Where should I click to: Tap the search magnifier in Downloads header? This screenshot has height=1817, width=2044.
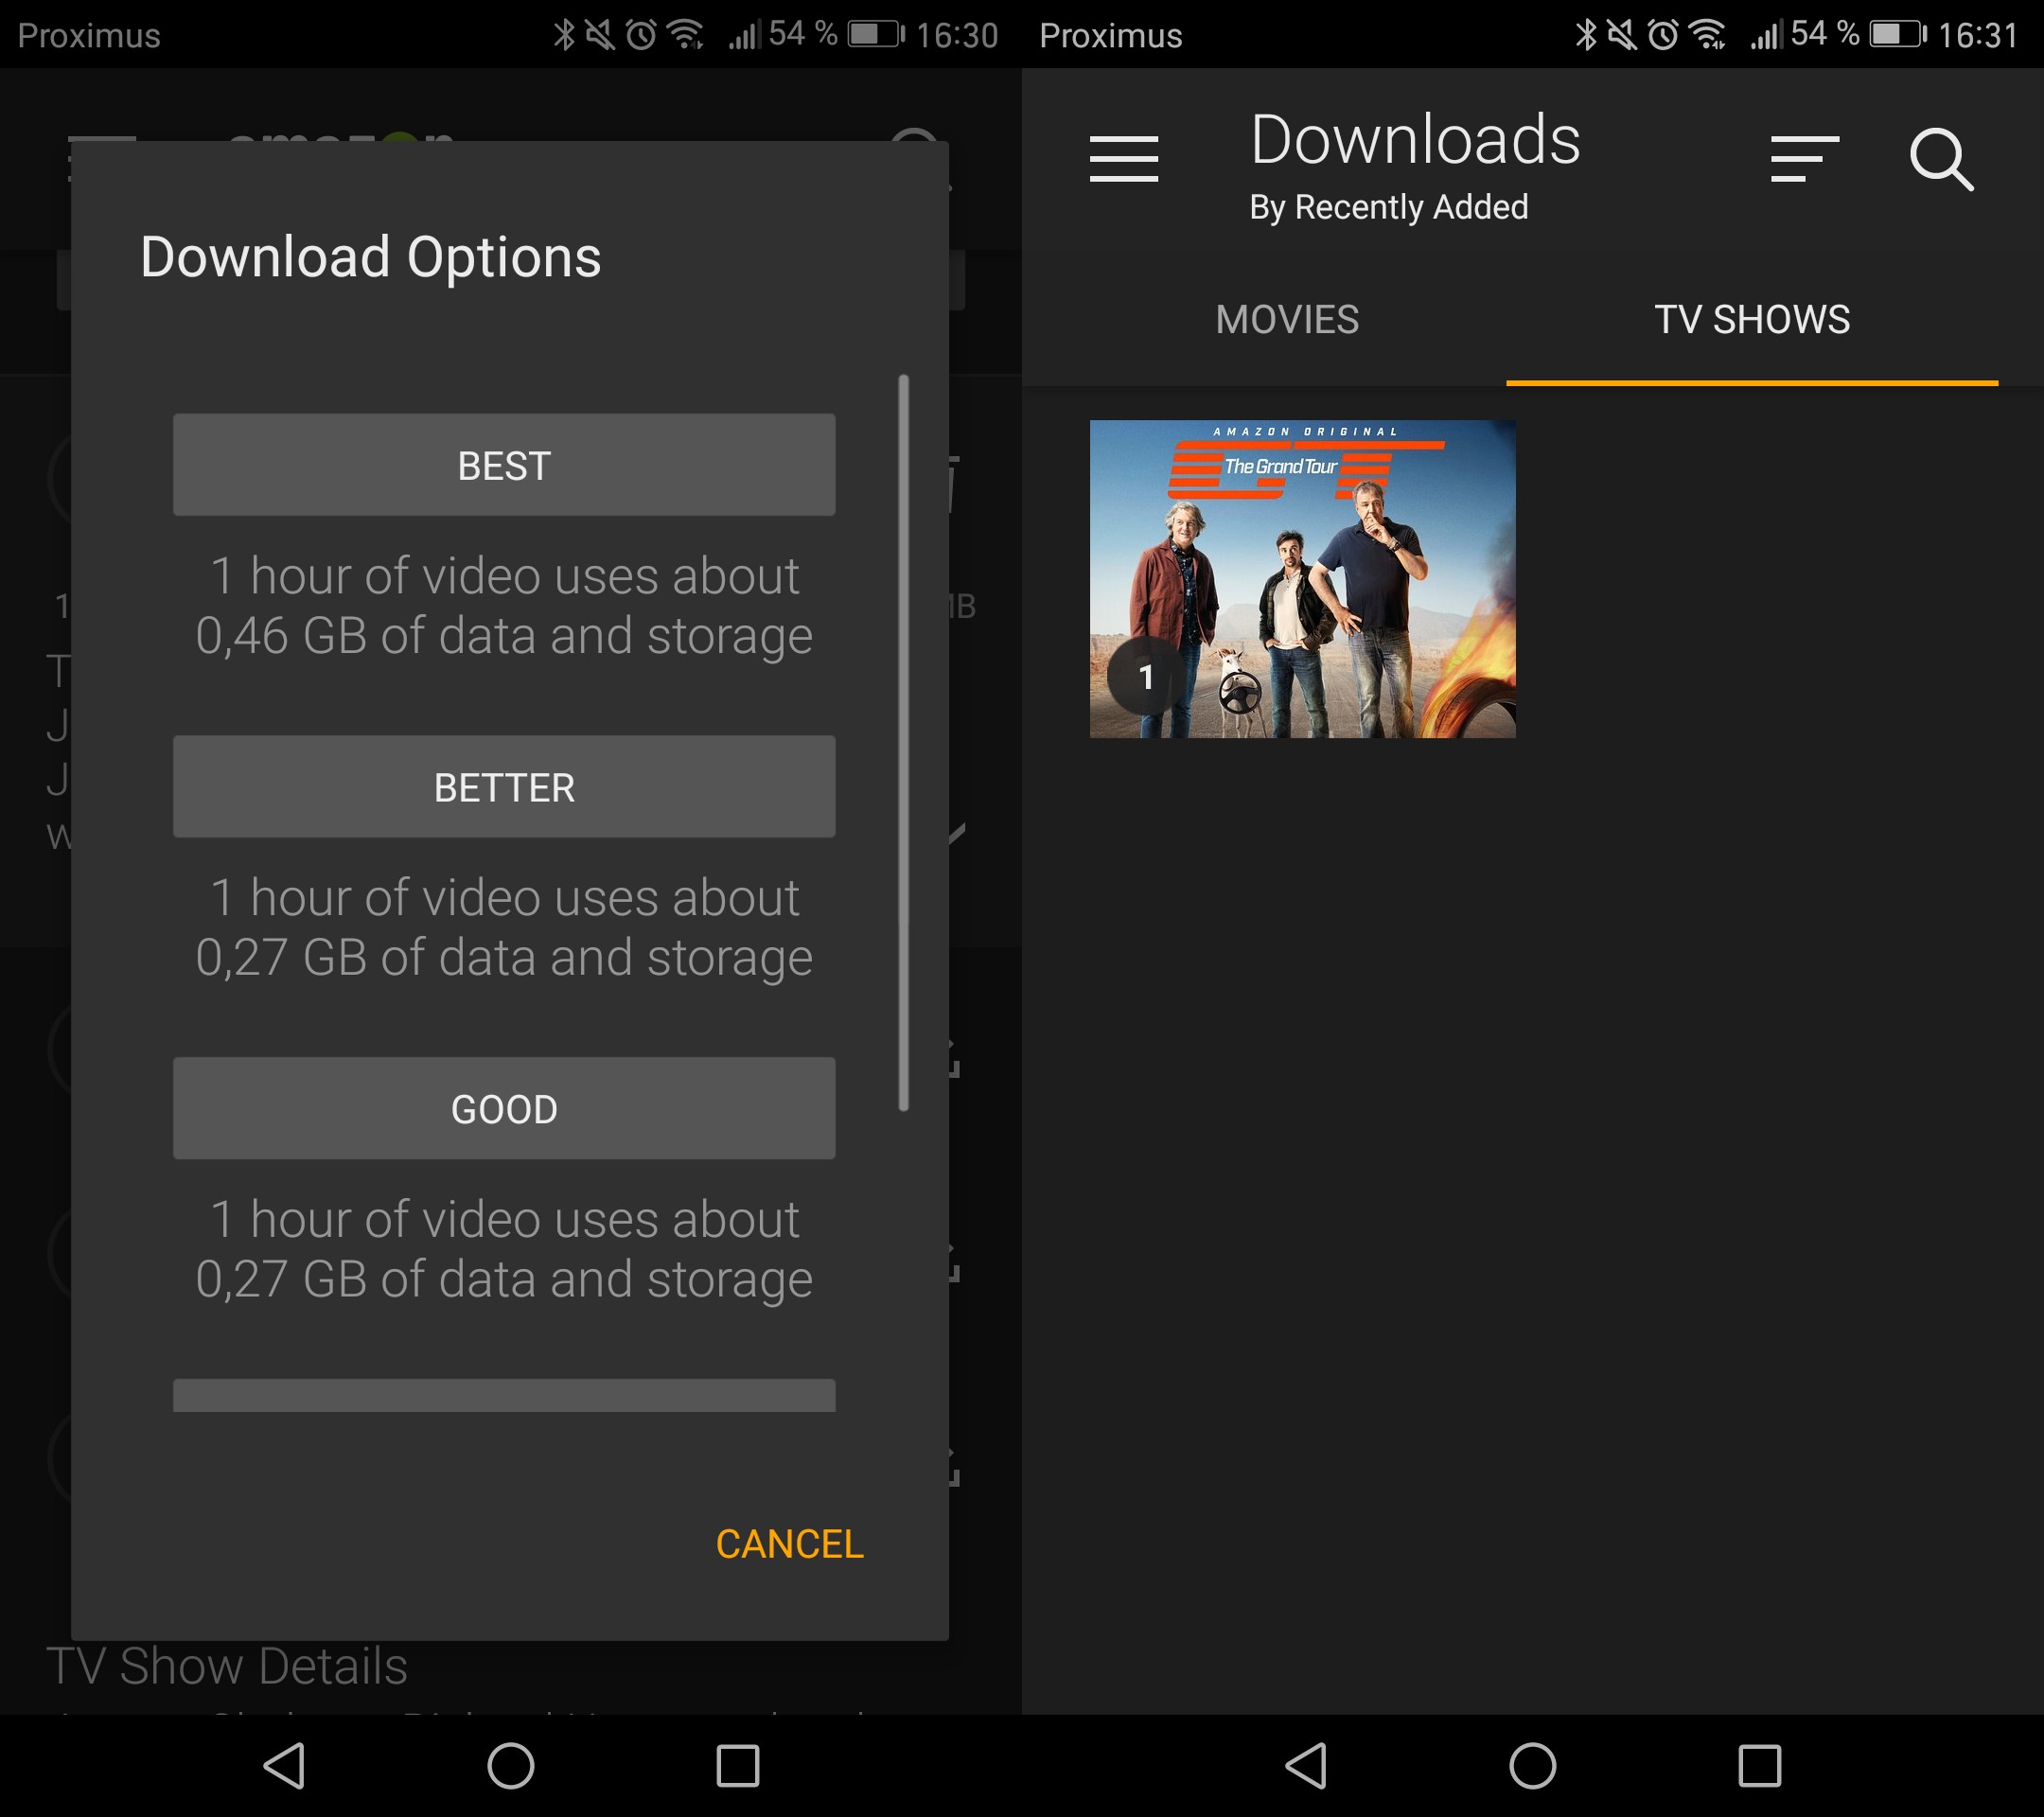tap(1941, 159)
